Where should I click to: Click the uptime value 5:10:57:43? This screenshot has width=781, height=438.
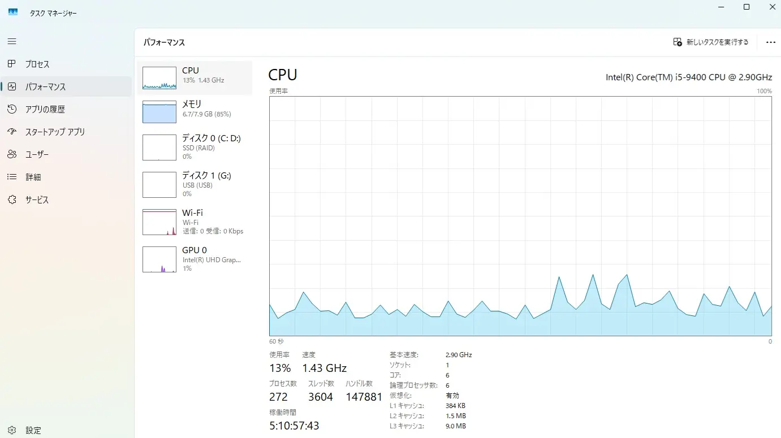click(294, 426)
